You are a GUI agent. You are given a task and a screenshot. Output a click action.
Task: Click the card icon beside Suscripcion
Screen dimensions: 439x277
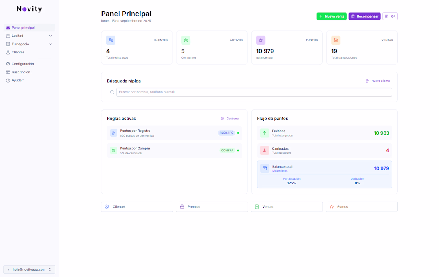(8, 72)
